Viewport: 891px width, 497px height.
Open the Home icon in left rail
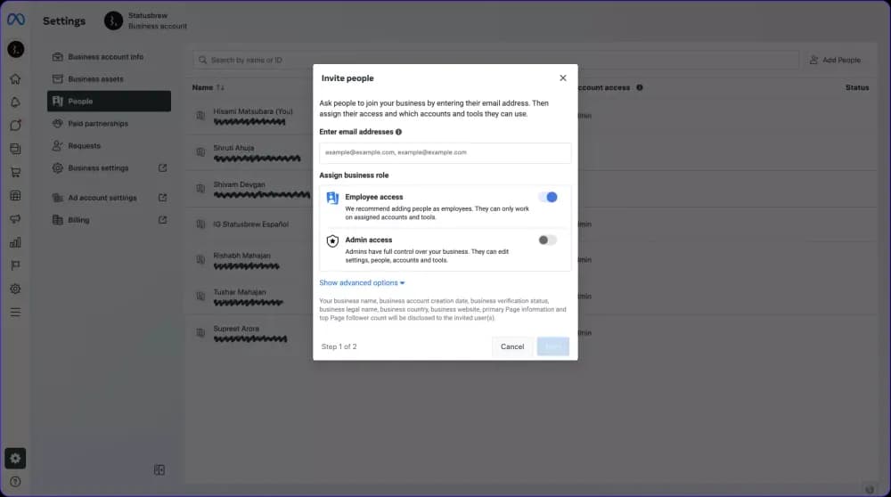(15, 79)
